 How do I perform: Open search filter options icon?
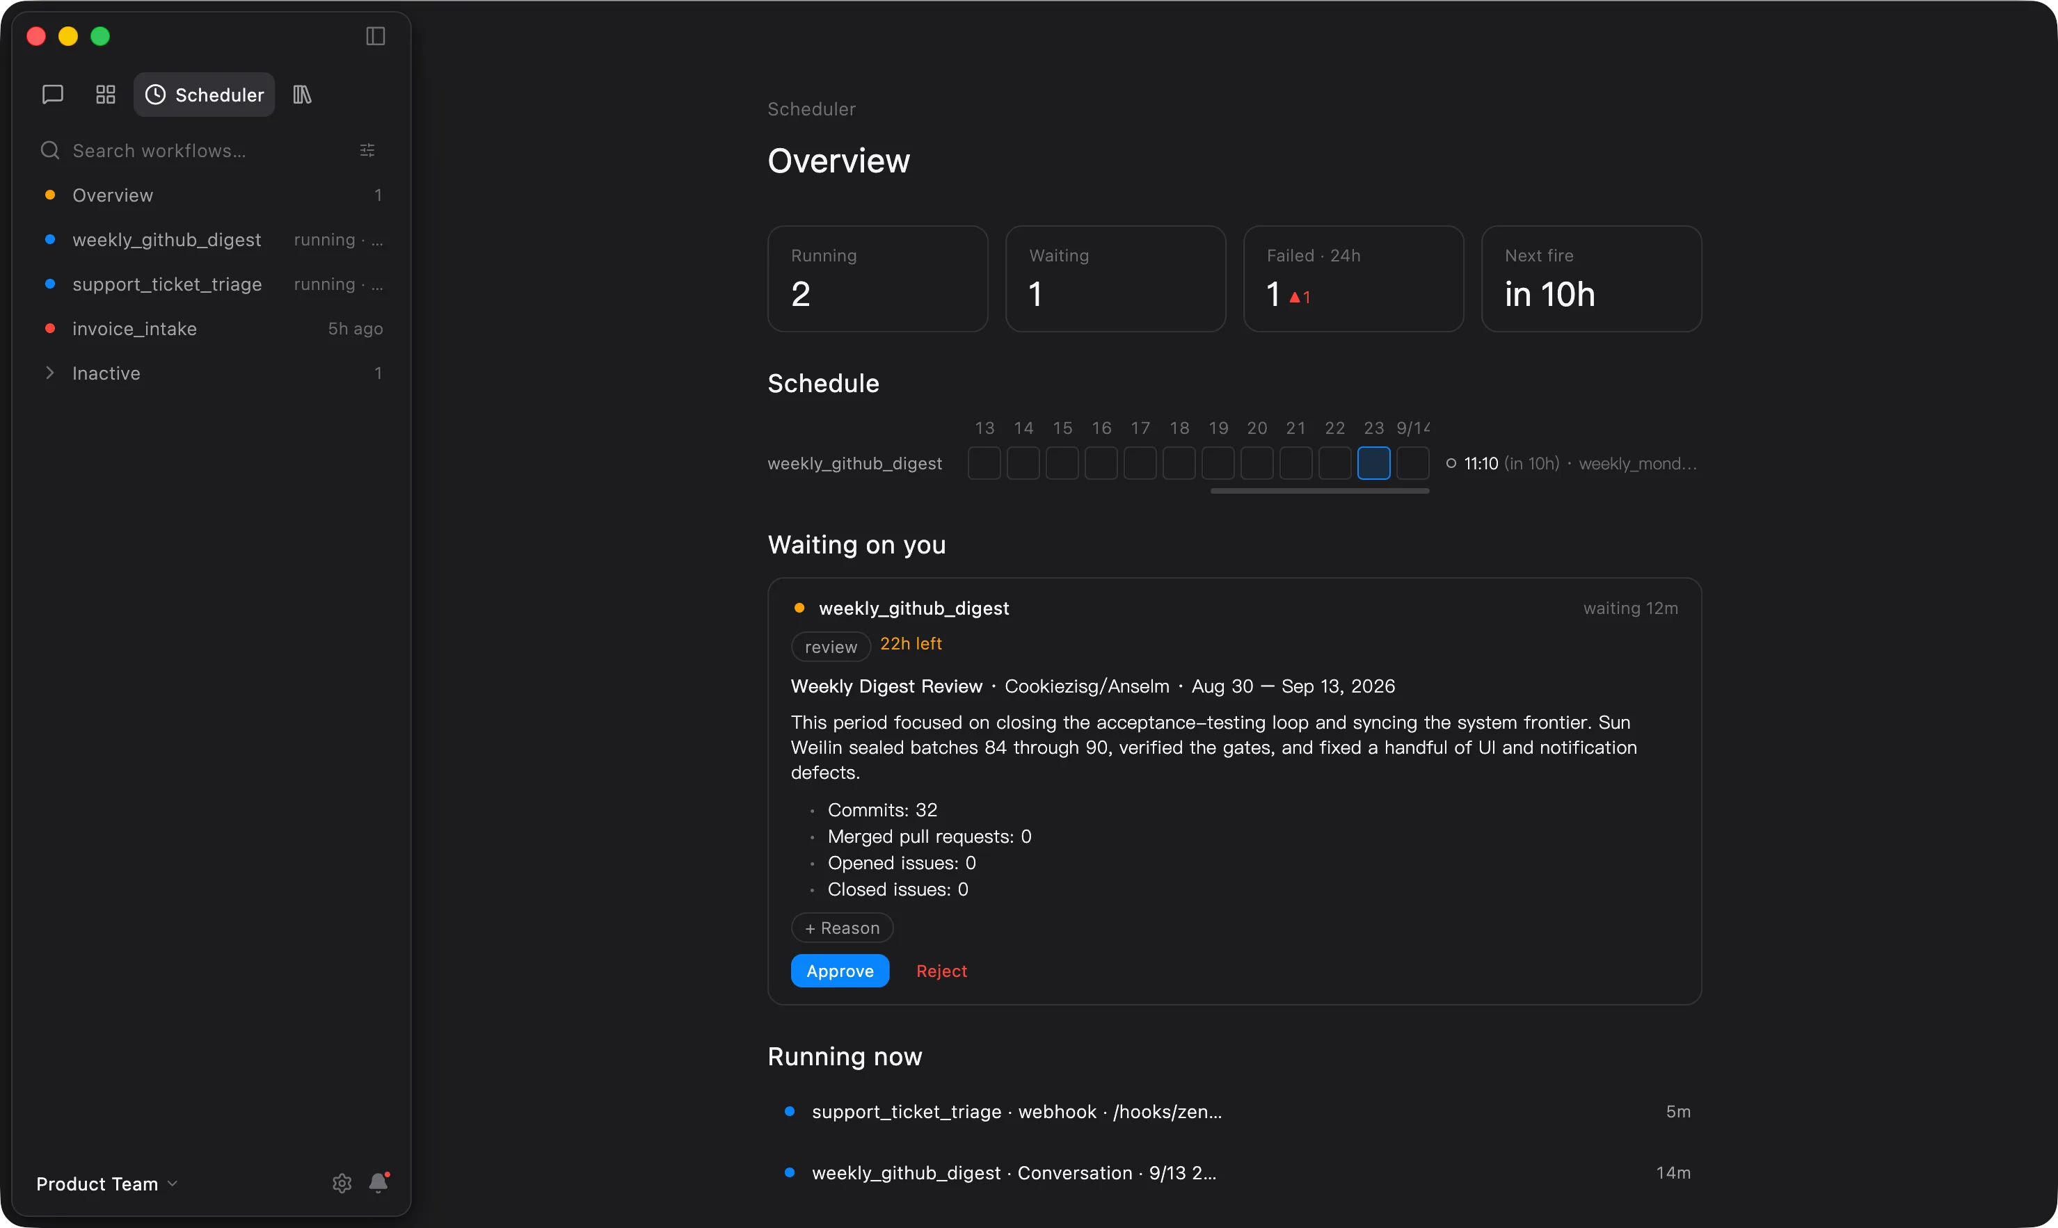point(367,151)
